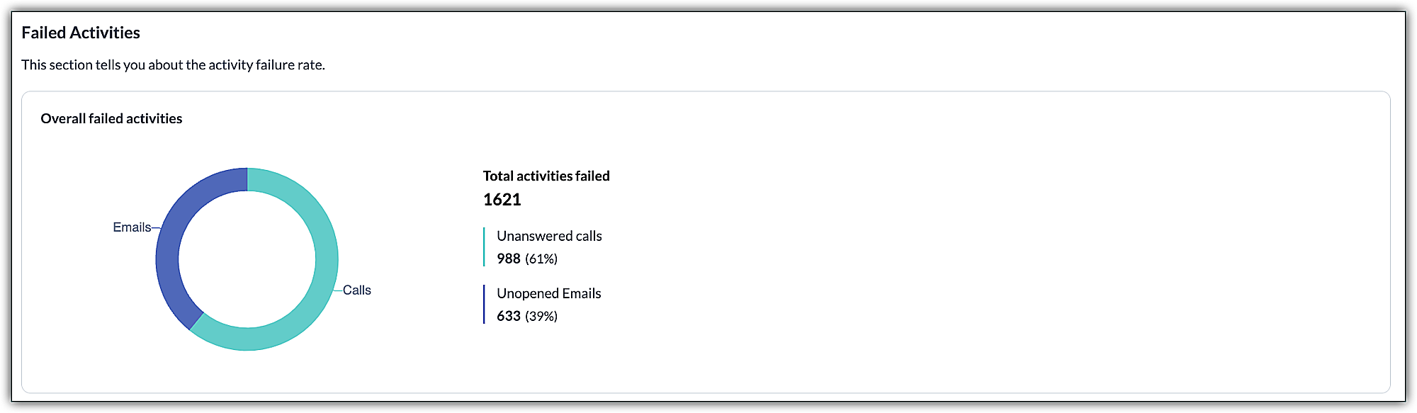Select the Emails label beside the chart
Image resolution: width=1417 pixels, height=413 pixels.
point(132,227)
